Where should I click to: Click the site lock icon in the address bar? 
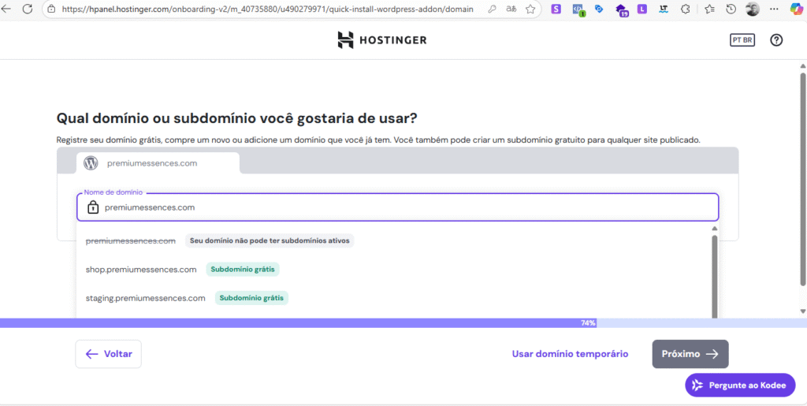coord(51,9)
